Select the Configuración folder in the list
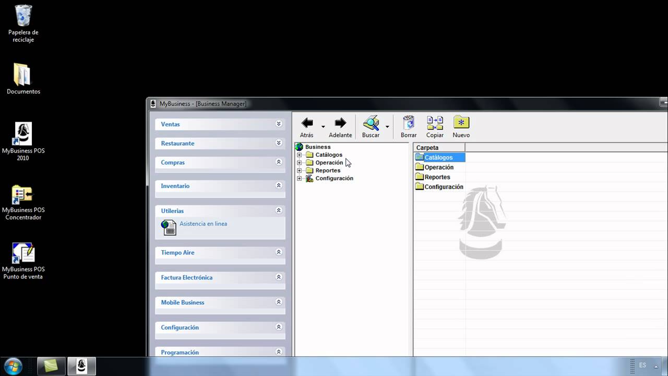This screenshot has height=376, width=668. [444, 186]
